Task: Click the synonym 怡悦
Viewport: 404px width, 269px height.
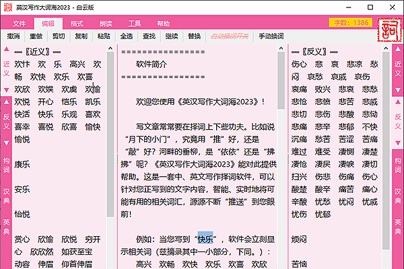Action: [22, 215]
